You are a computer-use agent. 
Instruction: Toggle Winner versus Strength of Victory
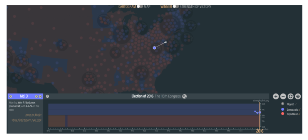coord(176,7)
